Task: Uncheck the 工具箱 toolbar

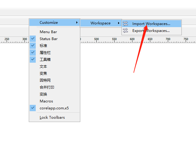Action: pos(55,60)
